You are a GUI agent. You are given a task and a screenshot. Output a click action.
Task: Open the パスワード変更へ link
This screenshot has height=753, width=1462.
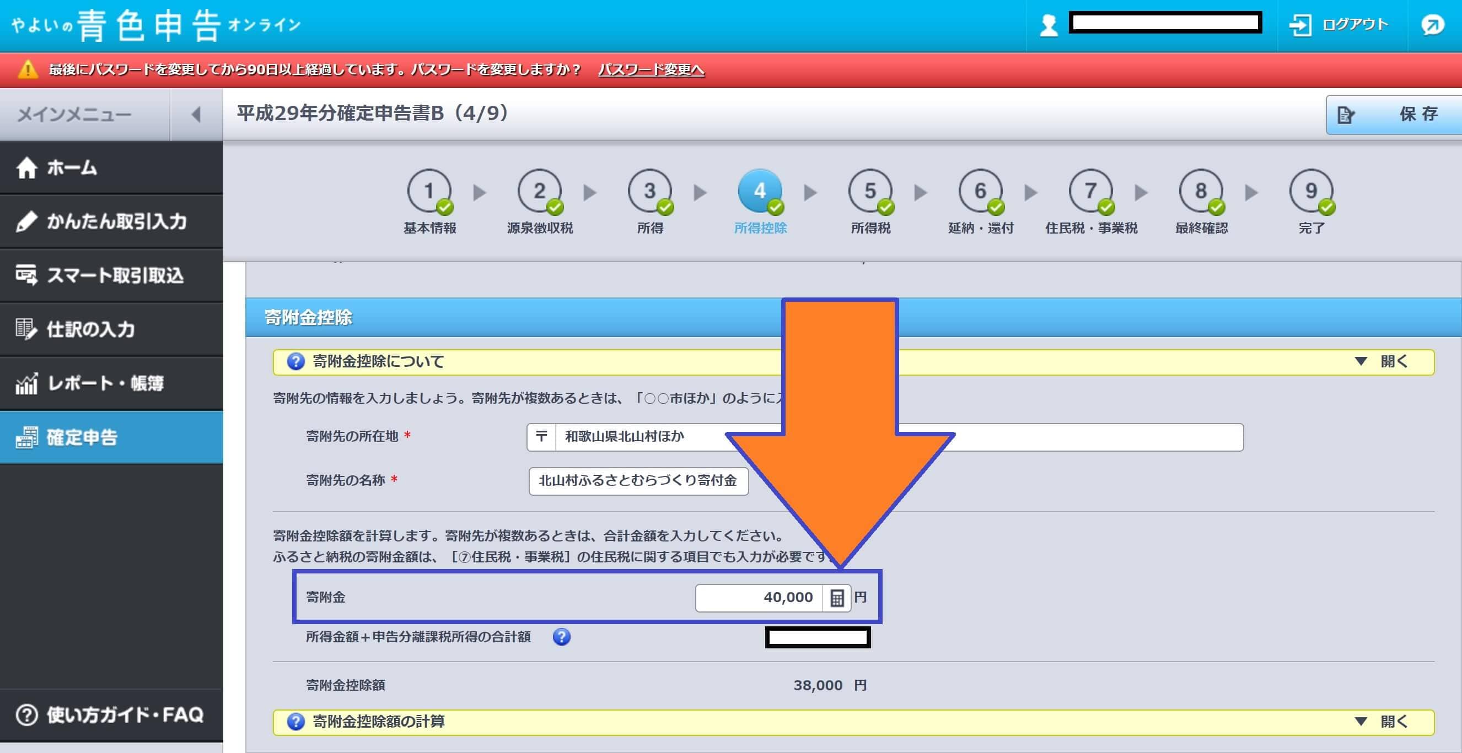coord(651,69)
